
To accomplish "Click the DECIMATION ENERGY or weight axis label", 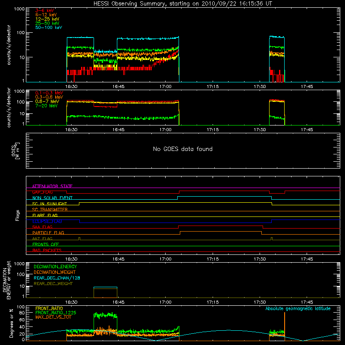I will [x=6, y=280].
